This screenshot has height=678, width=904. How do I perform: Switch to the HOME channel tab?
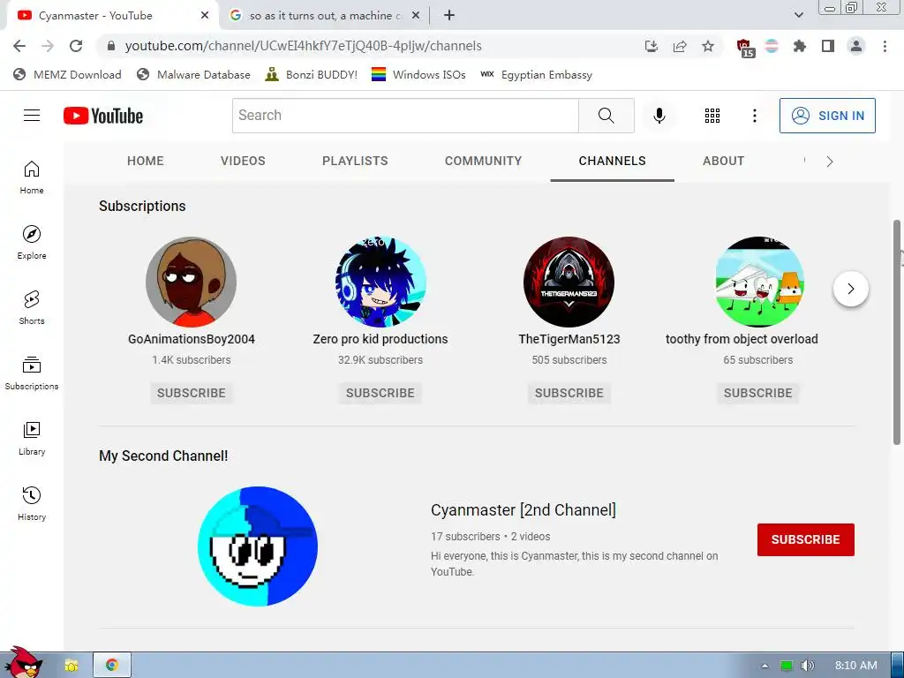(x=146, y=161)
